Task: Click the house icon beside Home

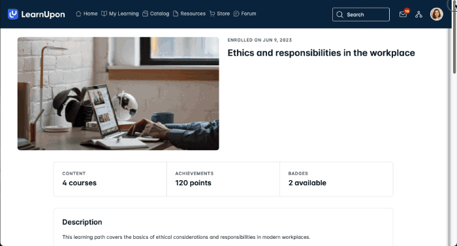Action: 78,14
